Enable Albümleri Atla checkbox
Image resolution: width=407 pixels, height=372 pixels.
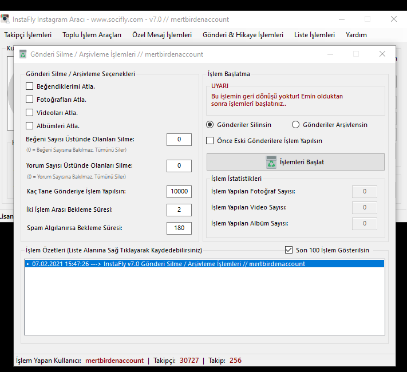click(x=30, y=126)
